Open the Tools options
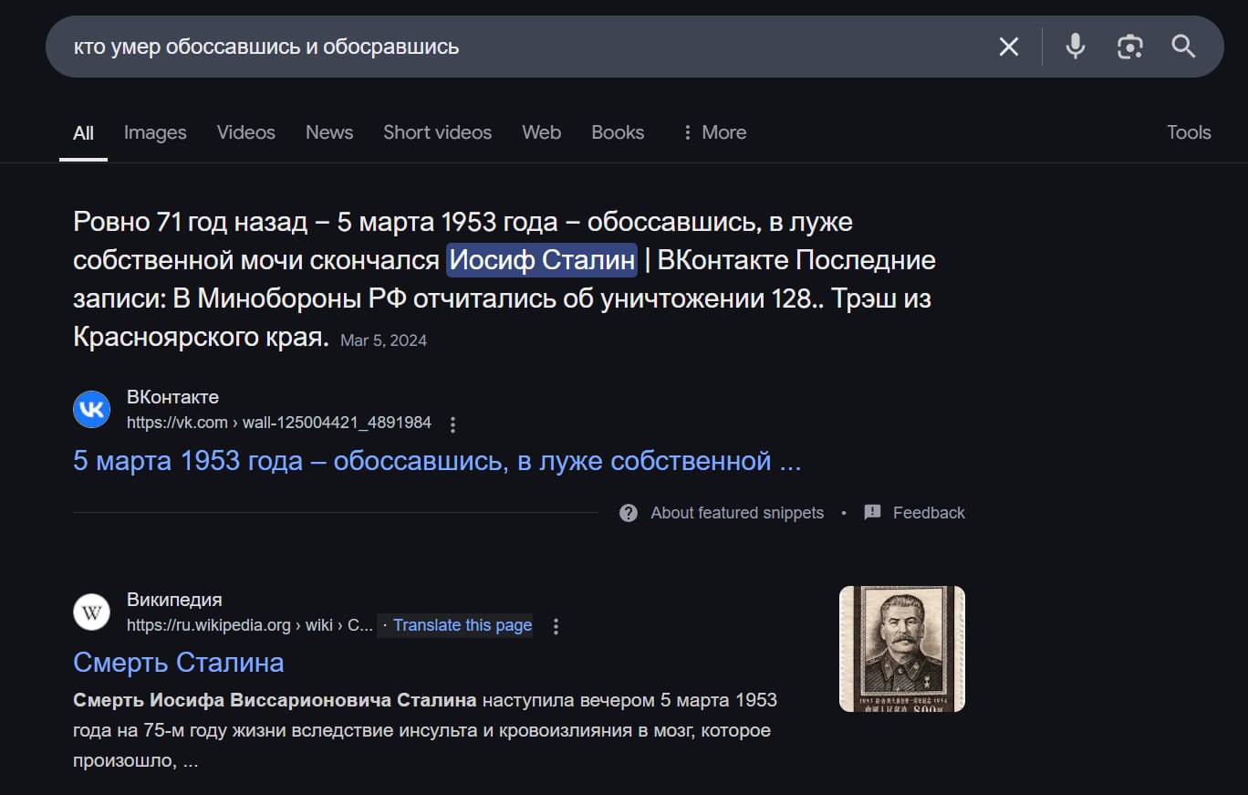The width and height of the screenshot is (1248, 795). tap(1189, 132)
